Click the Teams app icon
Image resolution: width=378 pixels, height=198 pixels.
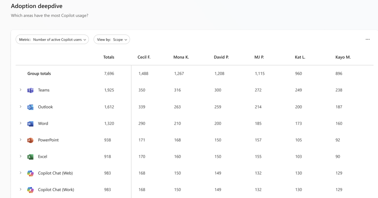[30, 90]
